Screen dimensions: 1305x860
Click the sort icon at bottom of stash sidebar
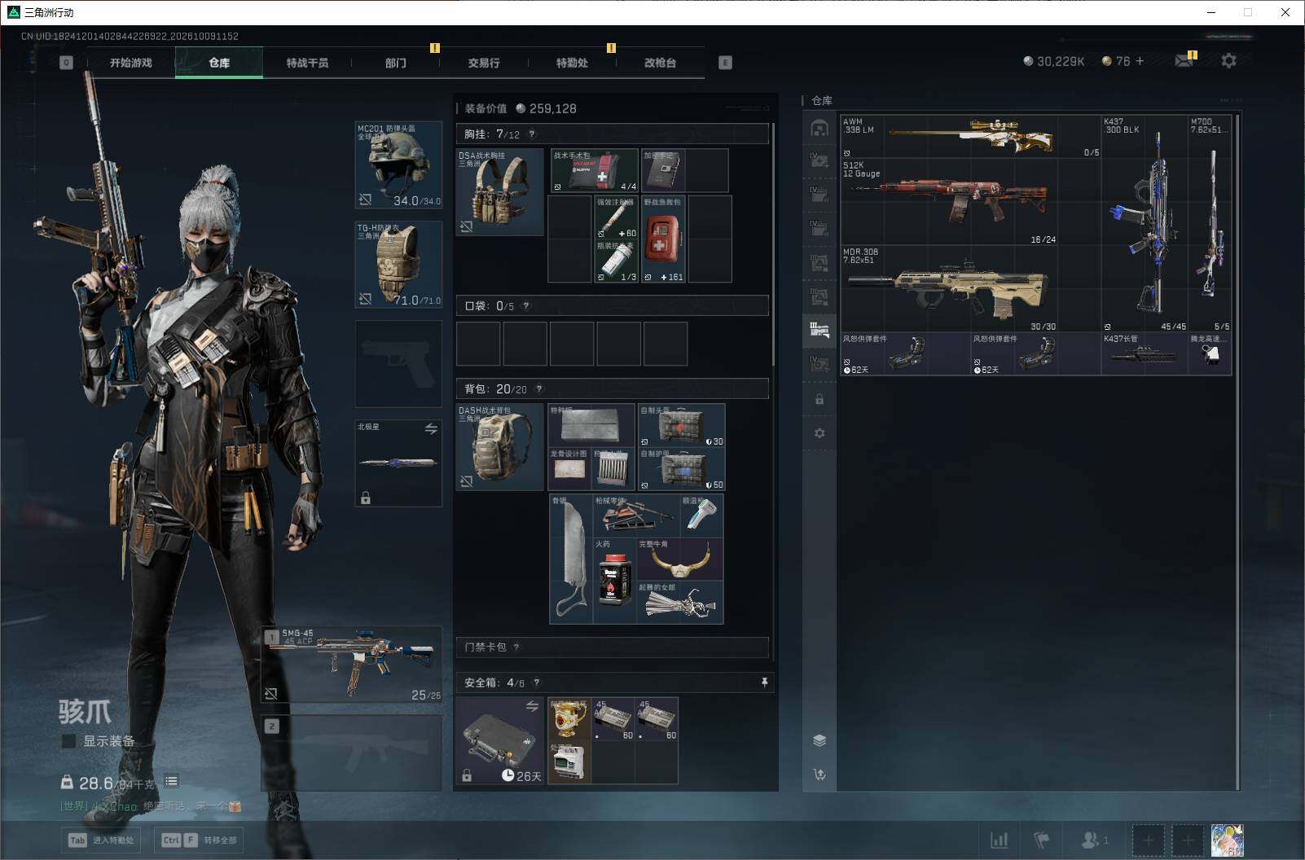819,774
